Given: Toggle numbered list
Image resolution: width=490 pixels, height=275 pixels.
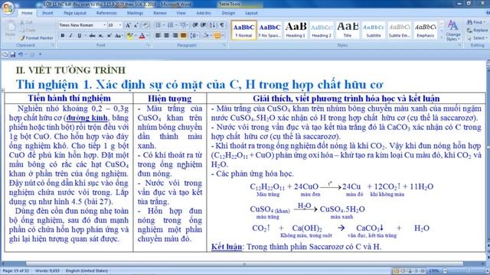Looking at the screenshot, I should coord(170,25).
